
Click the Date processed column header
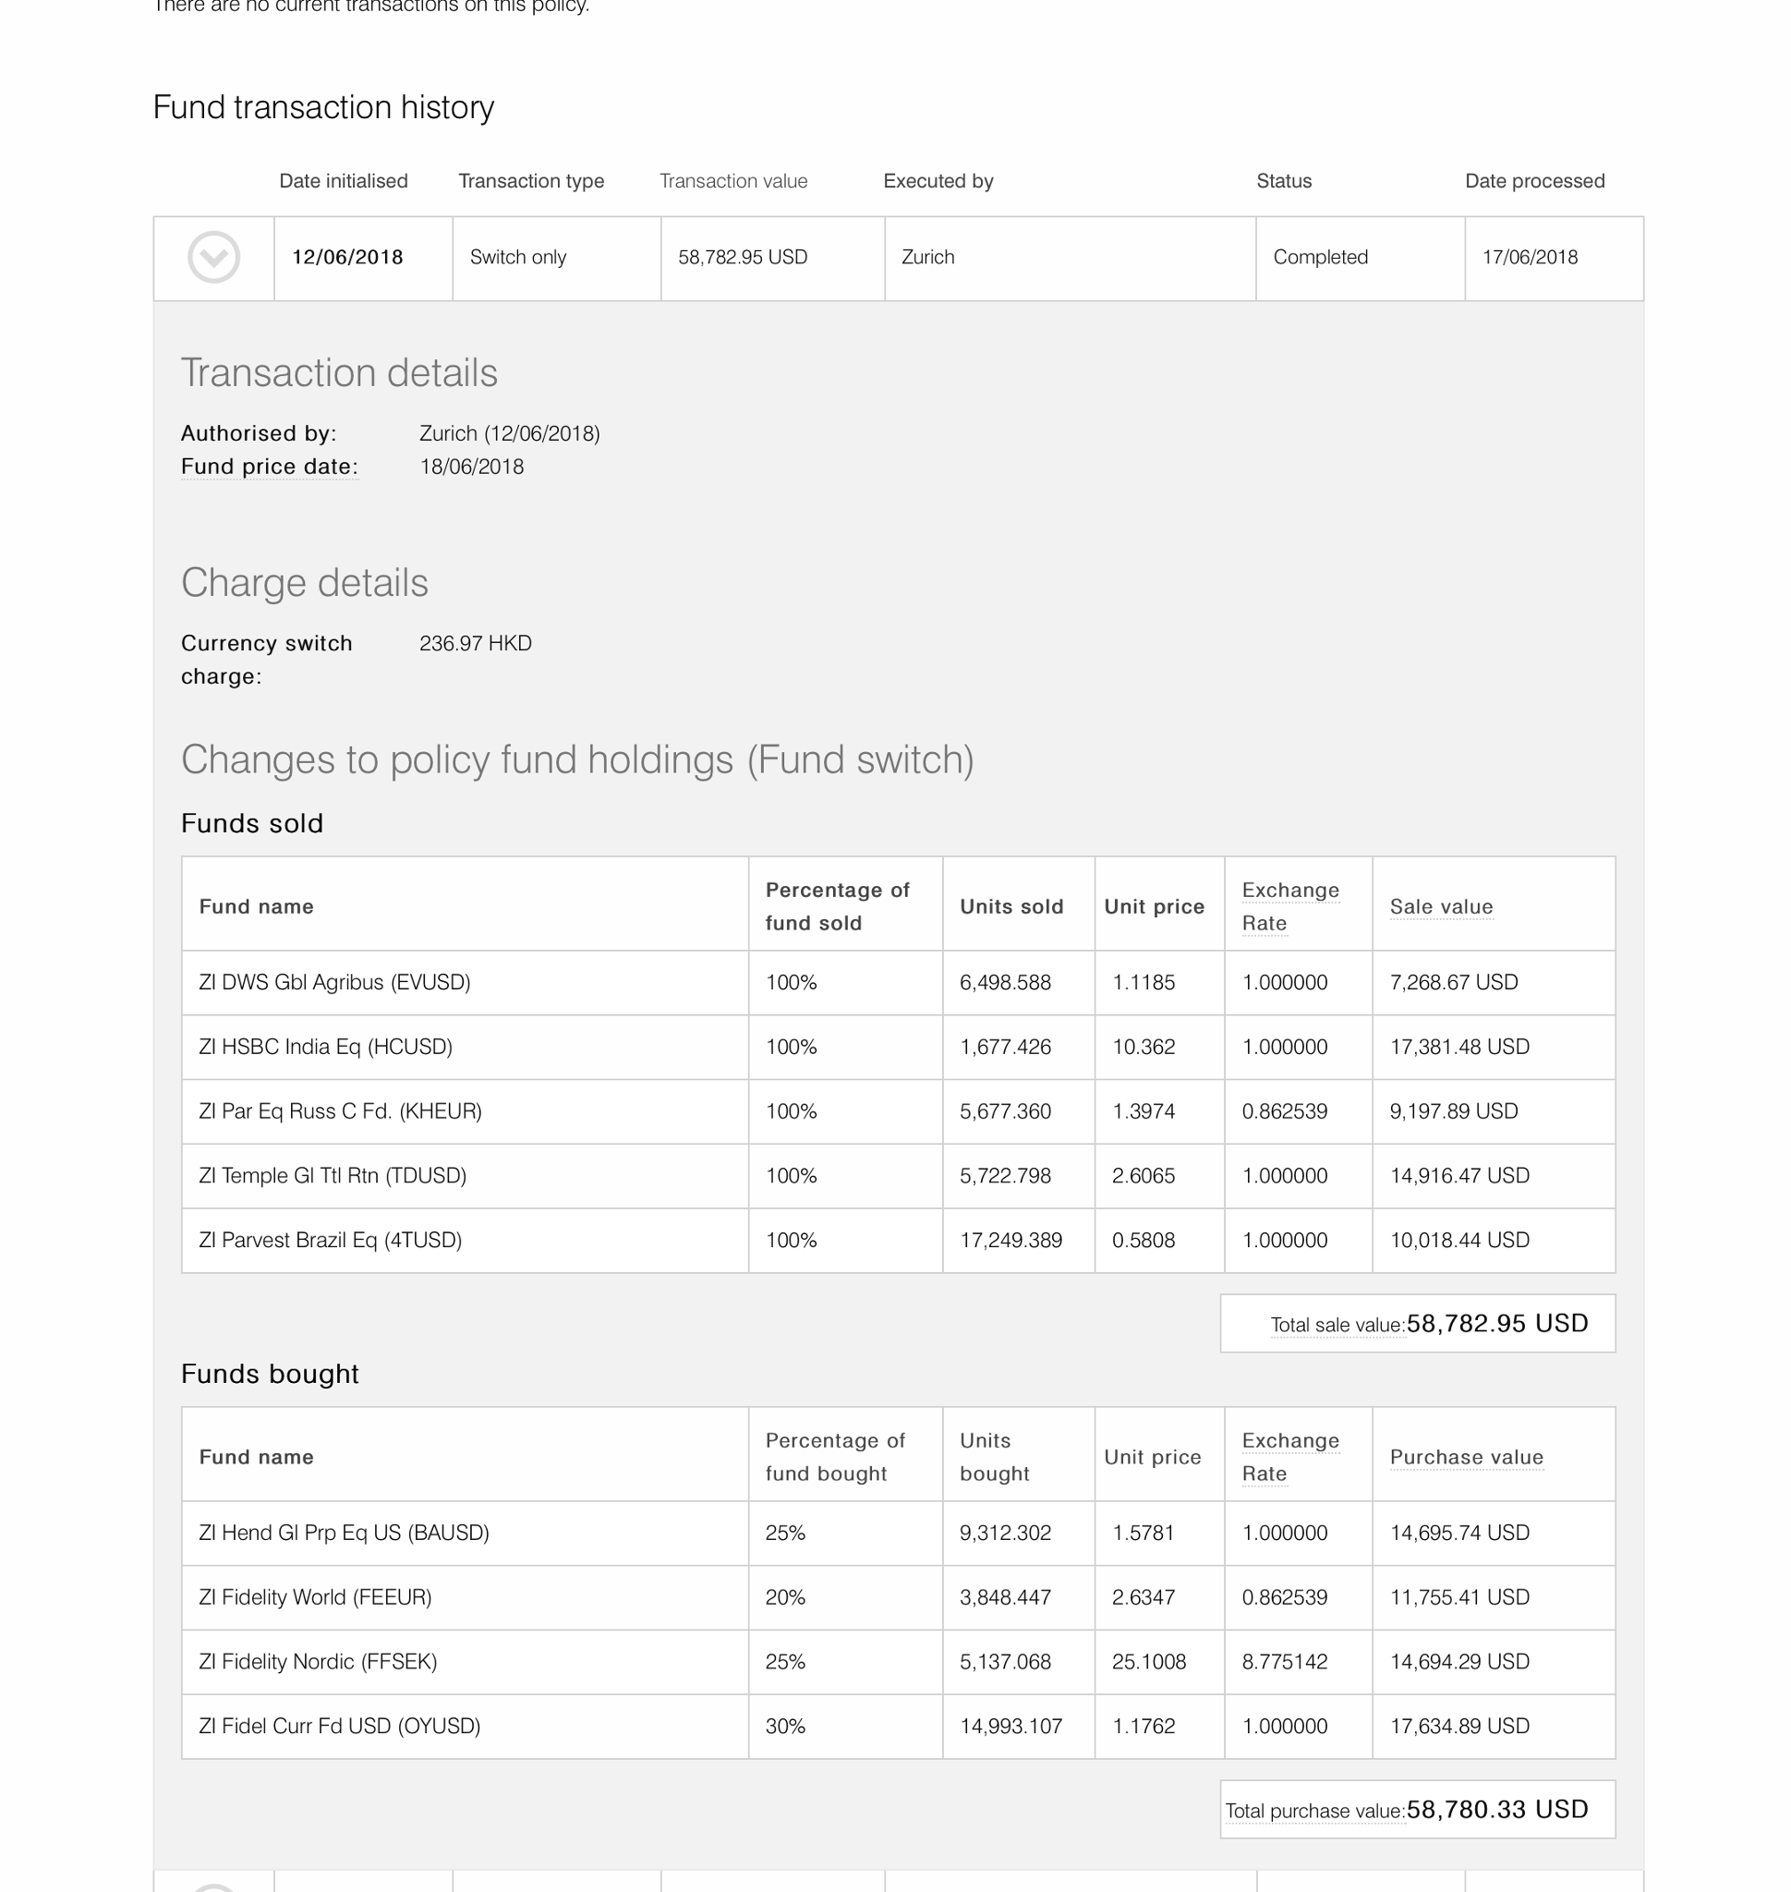1534,180
